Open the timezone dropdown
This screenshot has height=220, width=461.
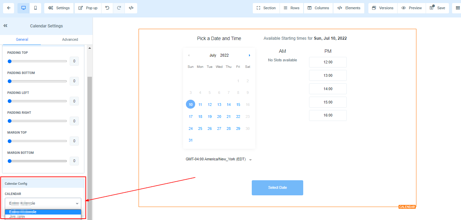[x=250, y=160]
